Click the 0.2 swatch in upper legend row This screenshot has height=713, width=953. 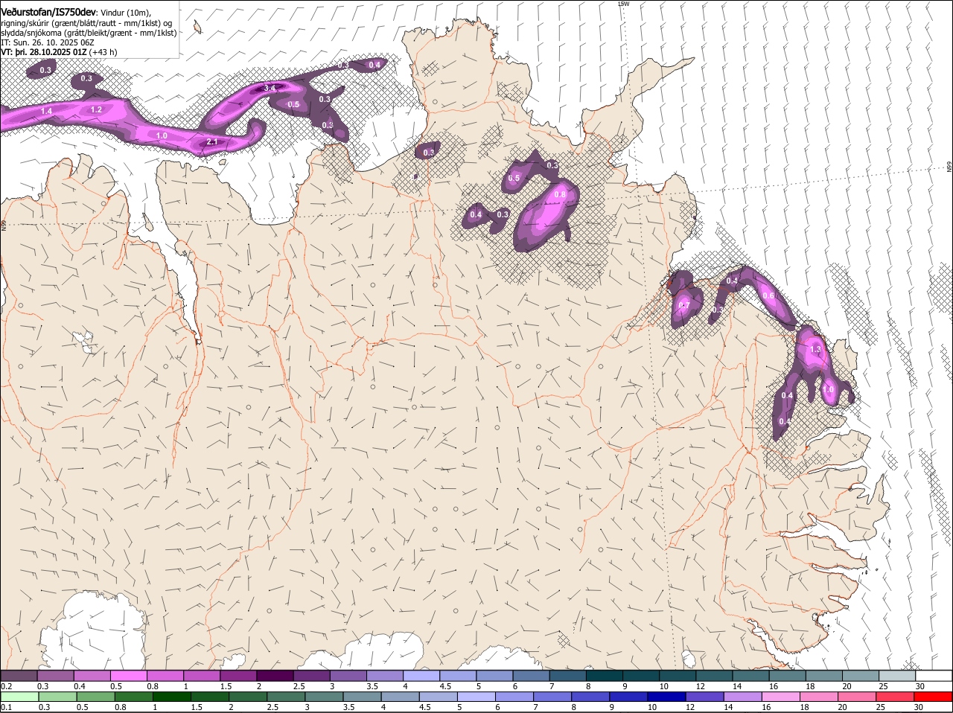[x=19, y=675]
